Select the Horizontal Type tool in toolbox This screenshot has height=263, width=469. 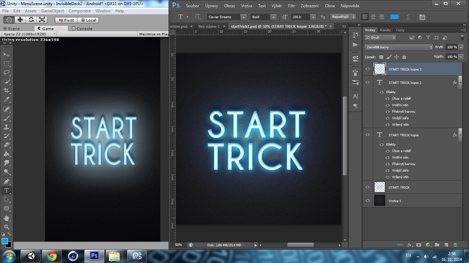pos(7,190)
